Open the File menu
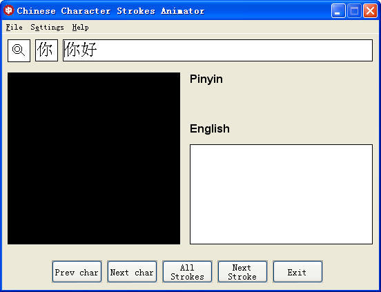The image size is (381, 292). (x=14, y=27)
